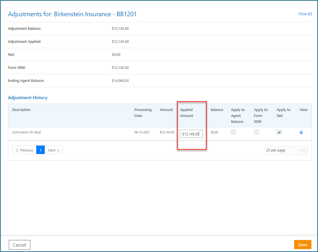Click the right chevron Next page button
This screenshot has height=252, width=318.
[53, 150]
